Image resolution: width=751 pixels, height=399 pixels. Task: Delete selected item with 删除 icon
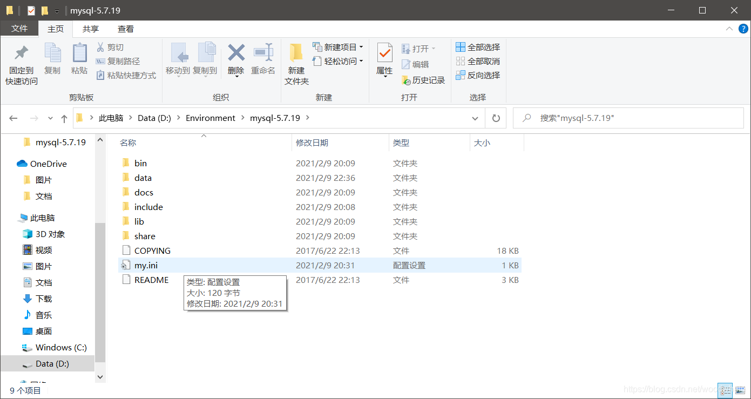pyautogui.click(x=236, y=60)
